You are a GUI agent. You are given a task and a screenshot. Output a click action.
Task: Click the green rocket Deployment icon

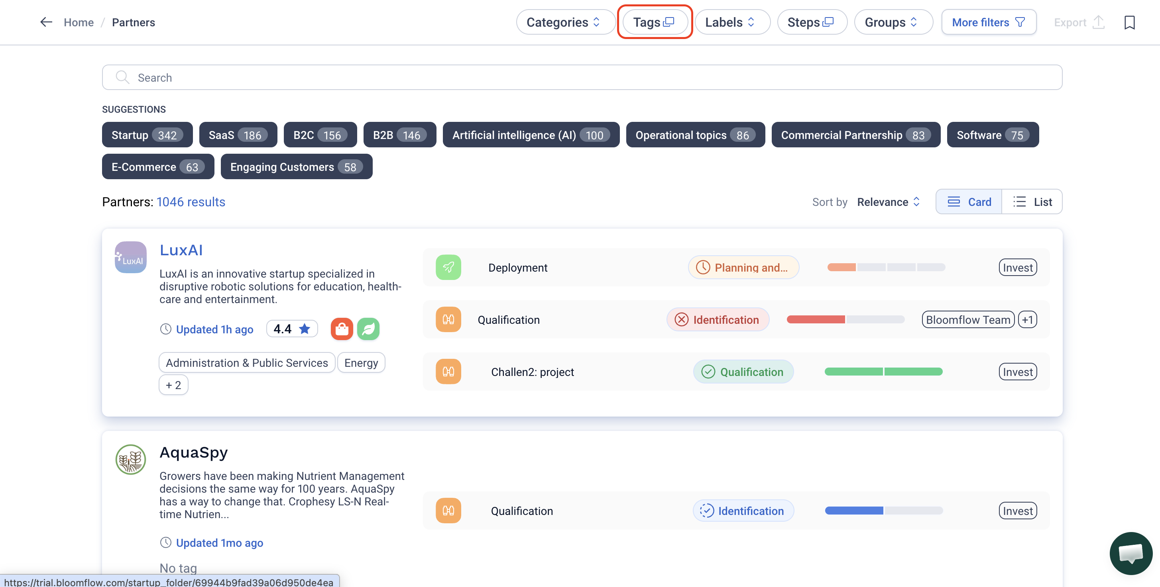click(x=448, y=267)
